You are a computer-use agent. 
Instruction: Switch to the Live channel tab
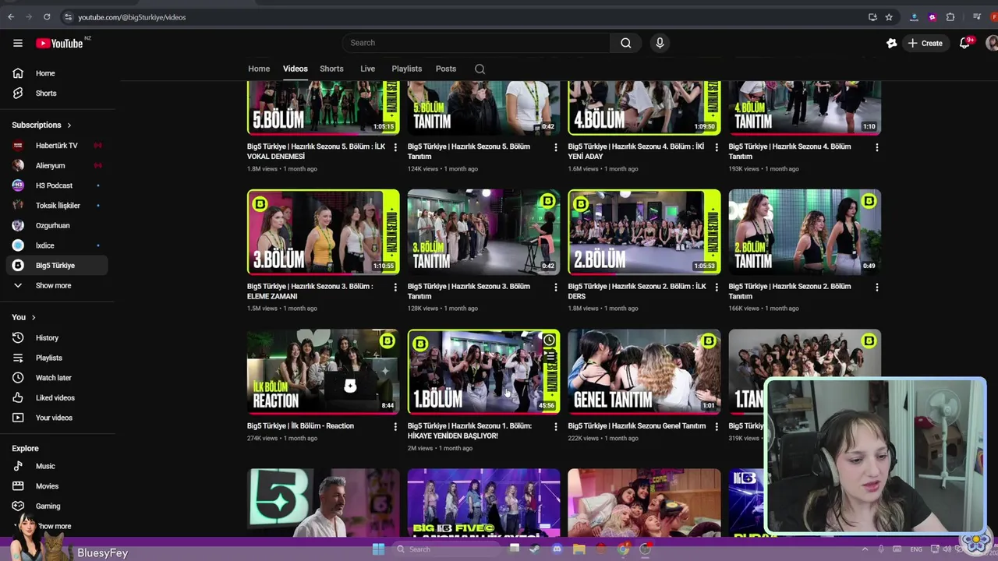[367, 69]
